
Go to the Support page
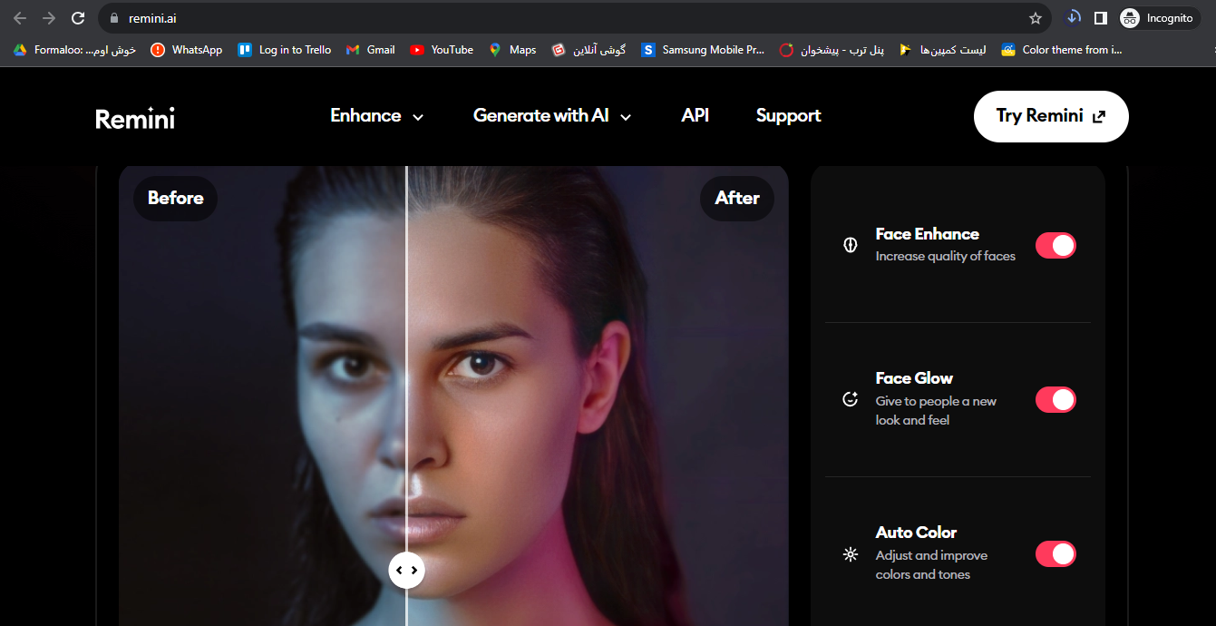click(788, 116)
